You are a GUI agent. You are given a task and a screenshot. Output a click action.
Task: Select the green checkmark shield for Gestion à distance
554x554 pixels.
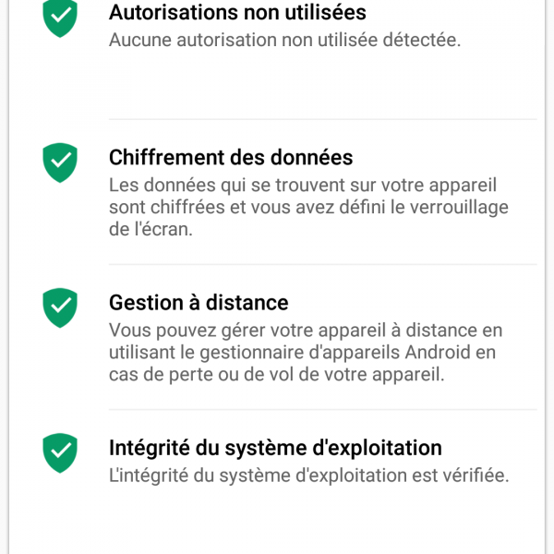tap(61, 307)
